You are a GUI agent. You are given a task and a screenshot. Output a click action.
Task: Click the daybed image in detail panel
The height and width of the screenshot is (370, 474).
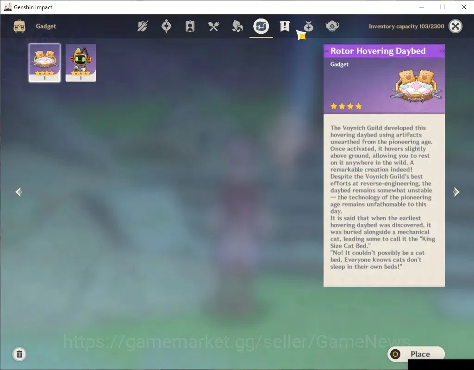pos(417,86)
